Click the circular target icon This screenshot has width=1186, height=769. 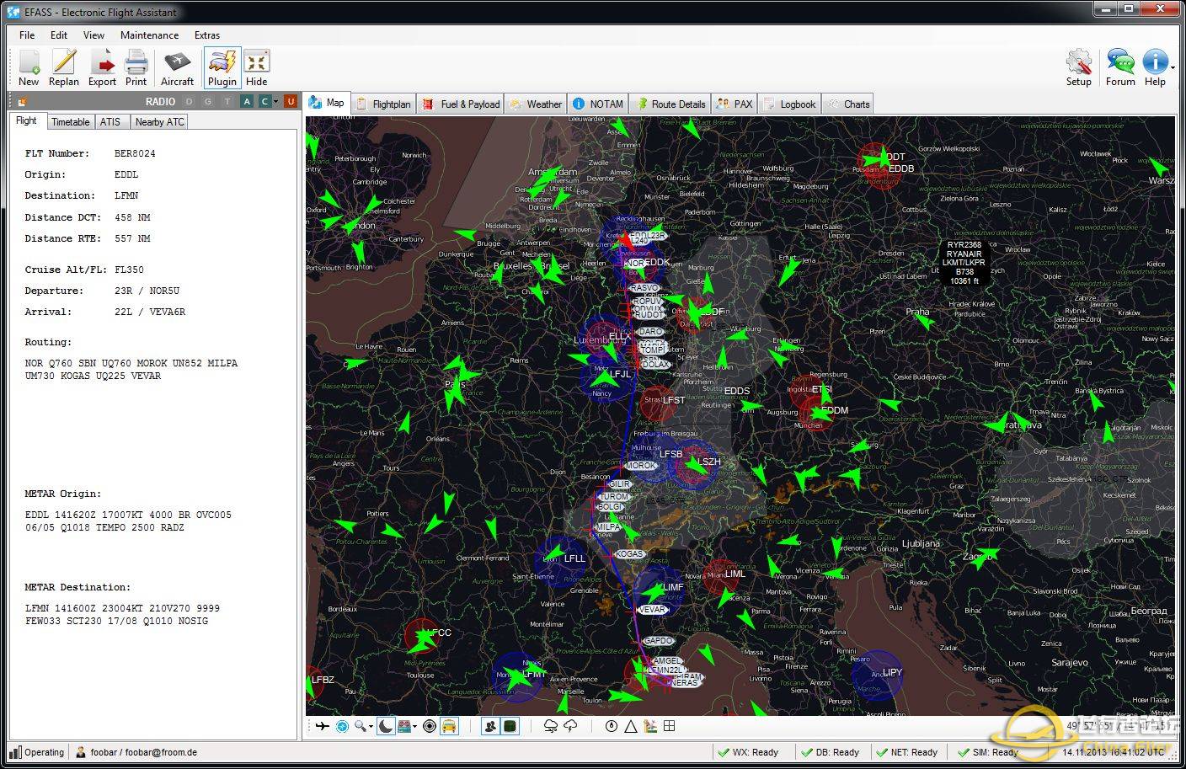tap(430, 726)
